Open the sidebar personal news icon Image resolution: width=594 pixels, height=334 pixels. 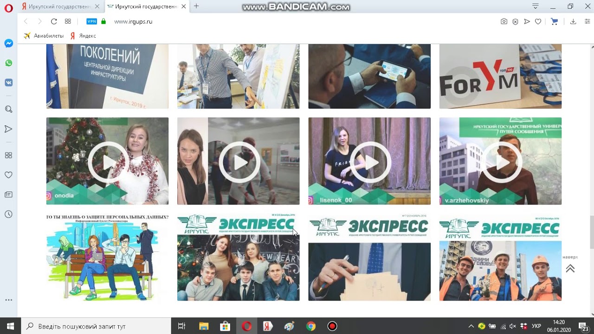pos(8,194)
